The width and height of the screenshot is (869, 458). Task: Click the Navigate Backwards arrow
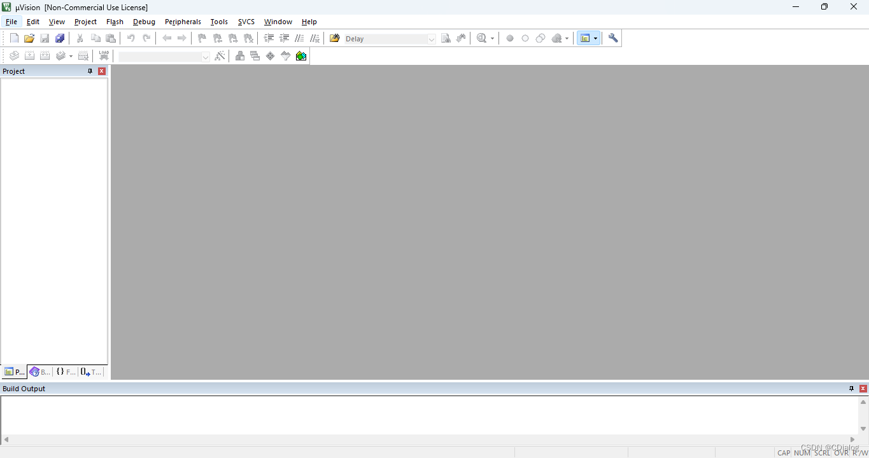(x=167, y=38)
